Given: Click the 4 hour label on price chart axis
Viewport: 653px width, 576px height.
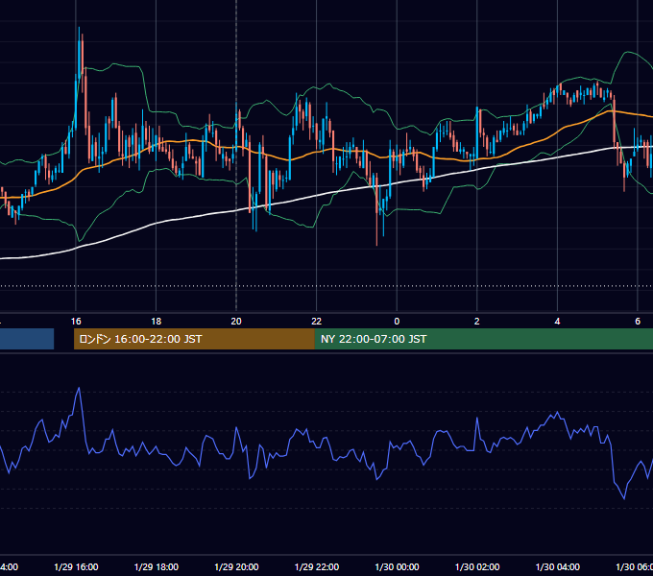Looking at the screenshot, I should click(x=557, y=322).
